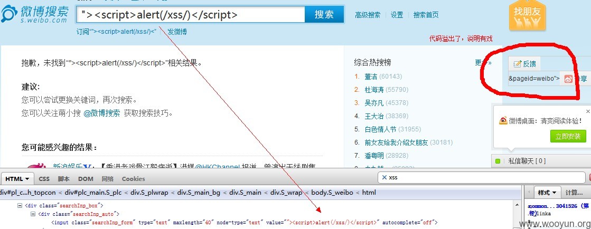The image size is (591, 229).
Task: Switch to the 计算 computed side tab
Action: click(574, 193)
